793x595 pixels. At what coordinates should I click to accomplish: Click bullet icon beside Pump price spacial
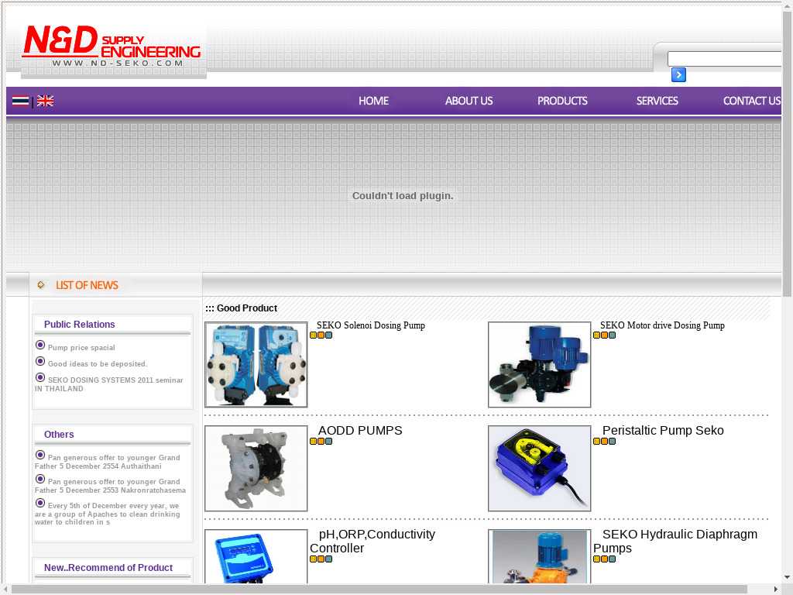tap(40, 345)
